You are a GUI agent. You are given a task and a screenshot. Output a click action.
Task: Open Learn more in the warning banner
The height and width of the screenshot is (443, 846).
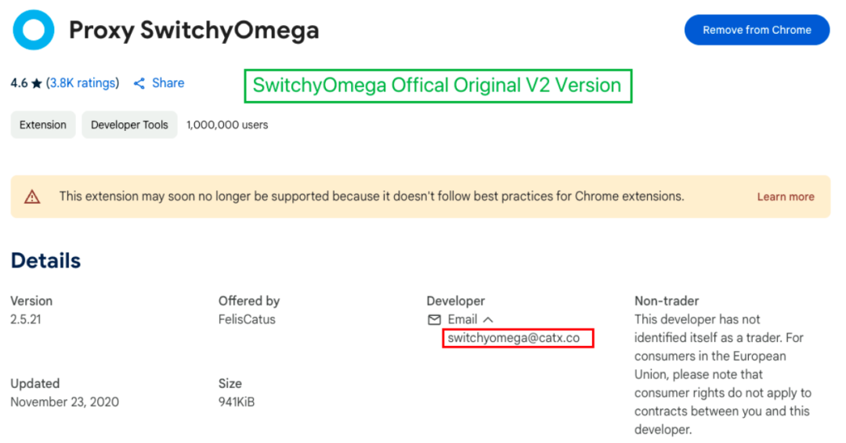tap(785, 197)
